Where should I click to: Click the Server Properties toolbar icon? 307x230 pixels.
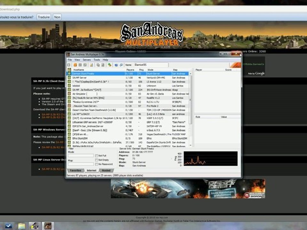[103, 65]
